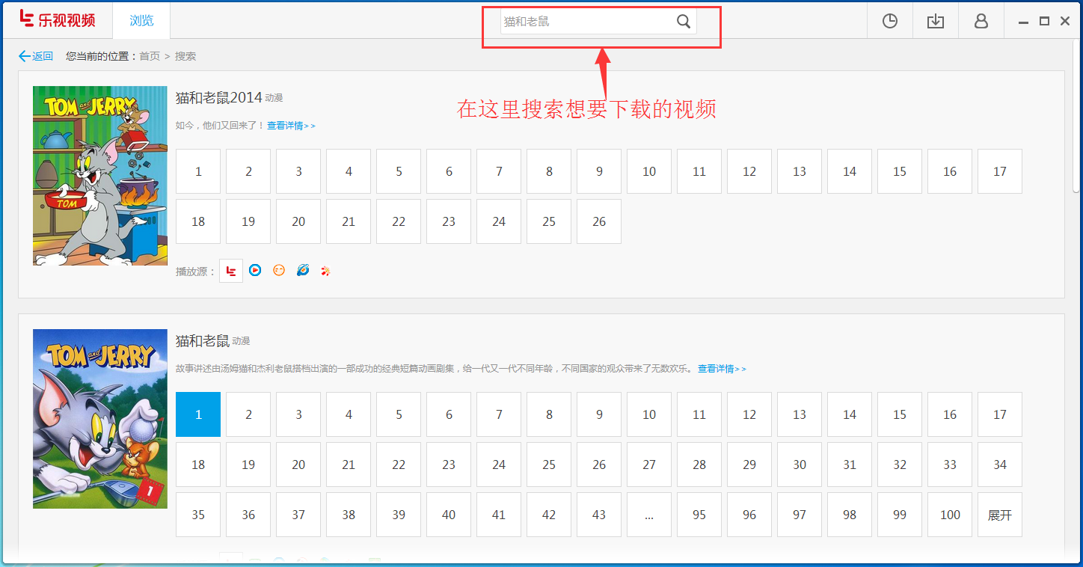
Task: Play episode 100 of 猫和老鼠
Action: pyautogui.click(x=949, y=514)
